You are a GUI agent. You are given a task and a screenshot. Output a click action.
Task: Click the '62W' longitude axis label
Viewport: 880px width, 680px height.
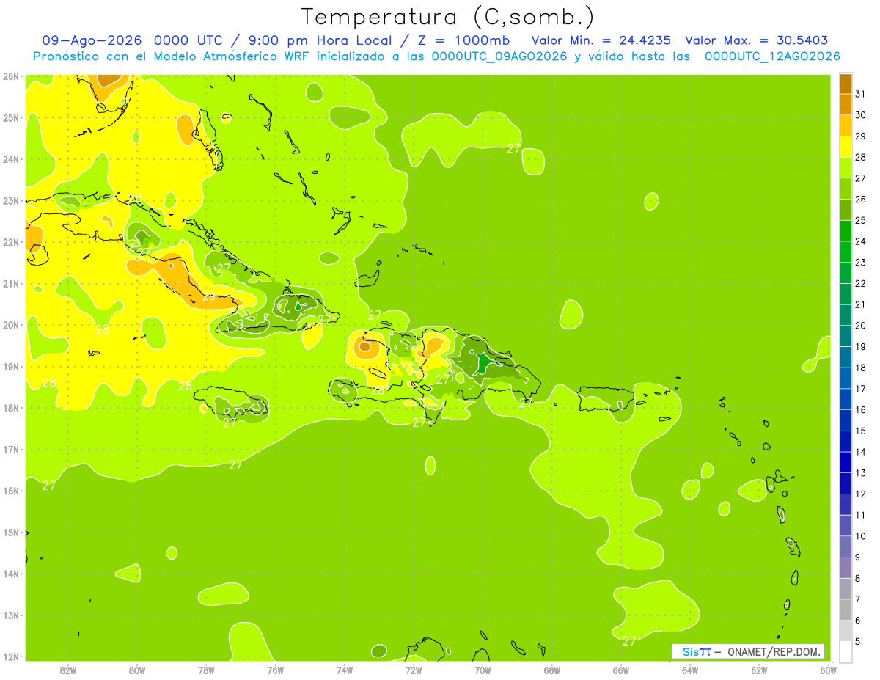pyautogui.click(x=760, y=670)
